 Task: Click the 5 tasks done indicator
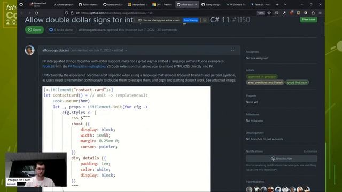[61, 30]
